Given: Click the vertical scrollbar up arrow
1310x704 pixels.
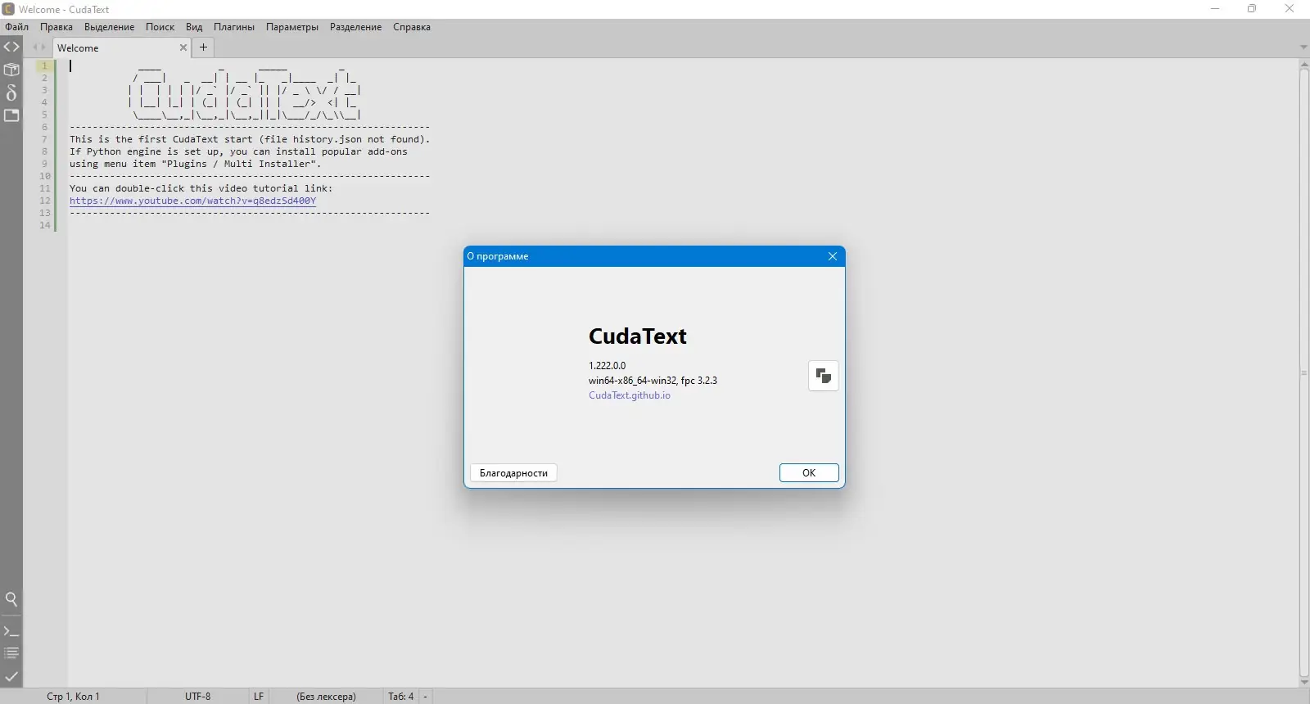Looking at the screenshot, I should [1304, 64].
